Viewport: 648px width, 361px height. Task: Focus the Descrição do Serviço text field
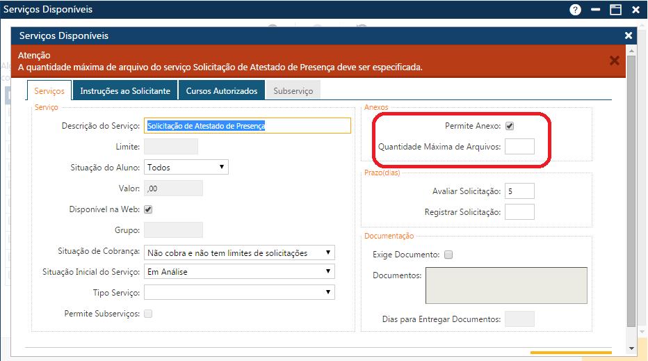click(248, 126)
